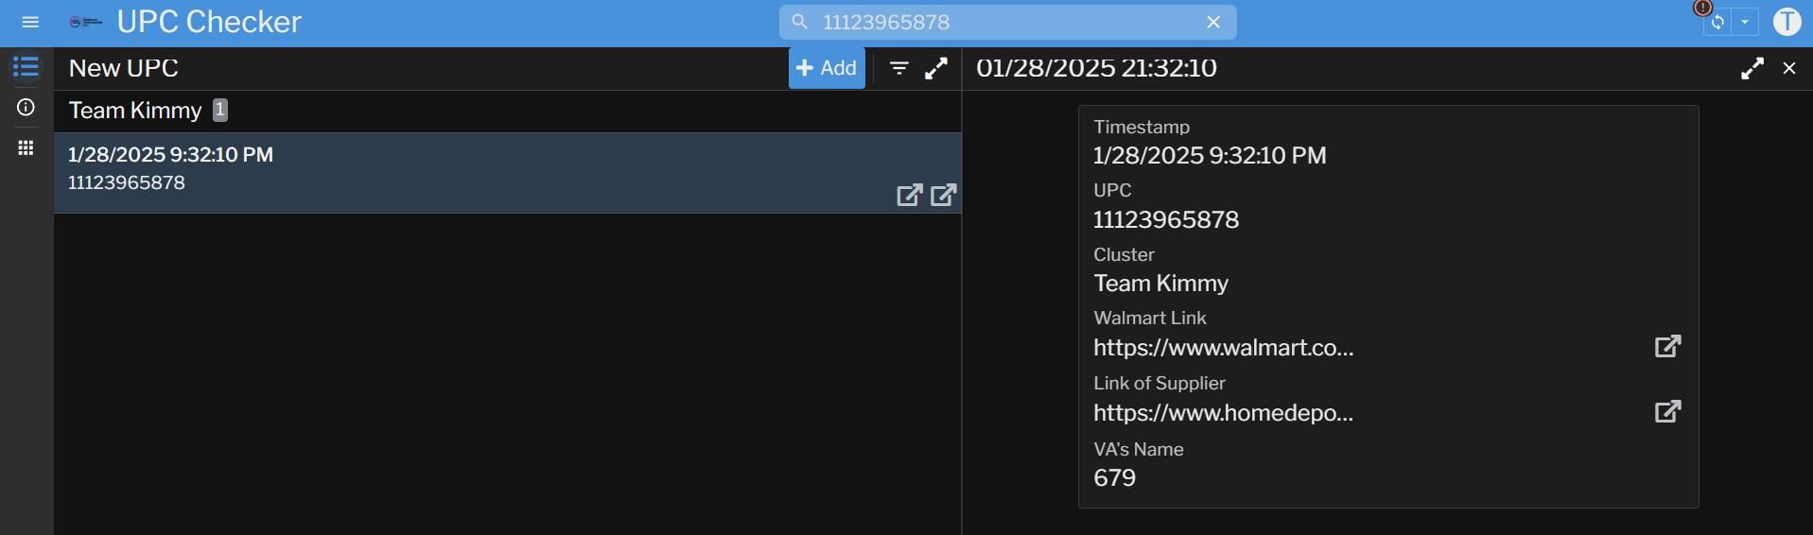1813x535 pixels.
Task: Close the record detail panel
Action: click(x=1789, y=68)
